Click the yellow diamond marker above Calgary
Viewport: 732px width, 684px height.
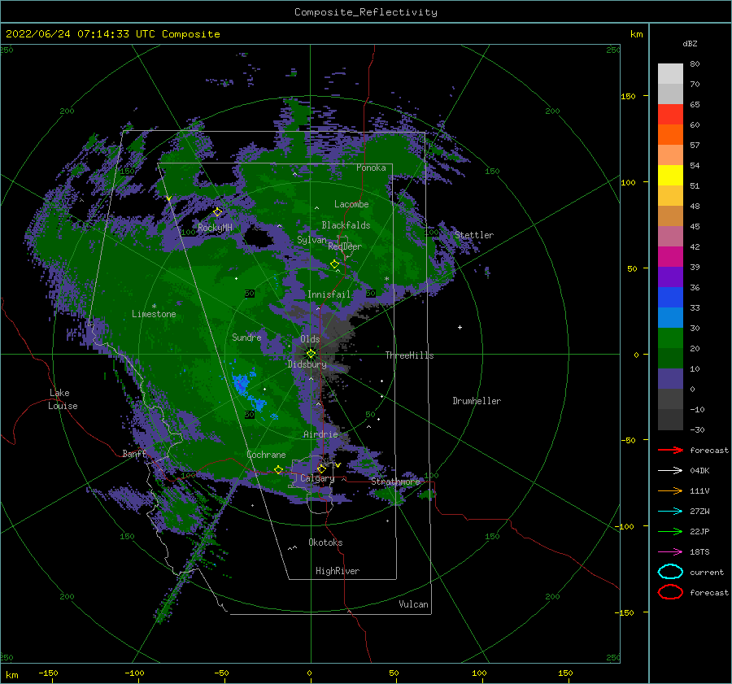tap(321, 468)
